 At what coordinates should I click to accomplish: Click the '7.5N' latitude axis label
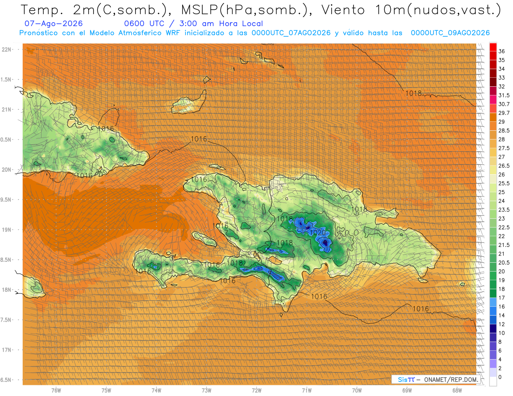coord(6,320)
